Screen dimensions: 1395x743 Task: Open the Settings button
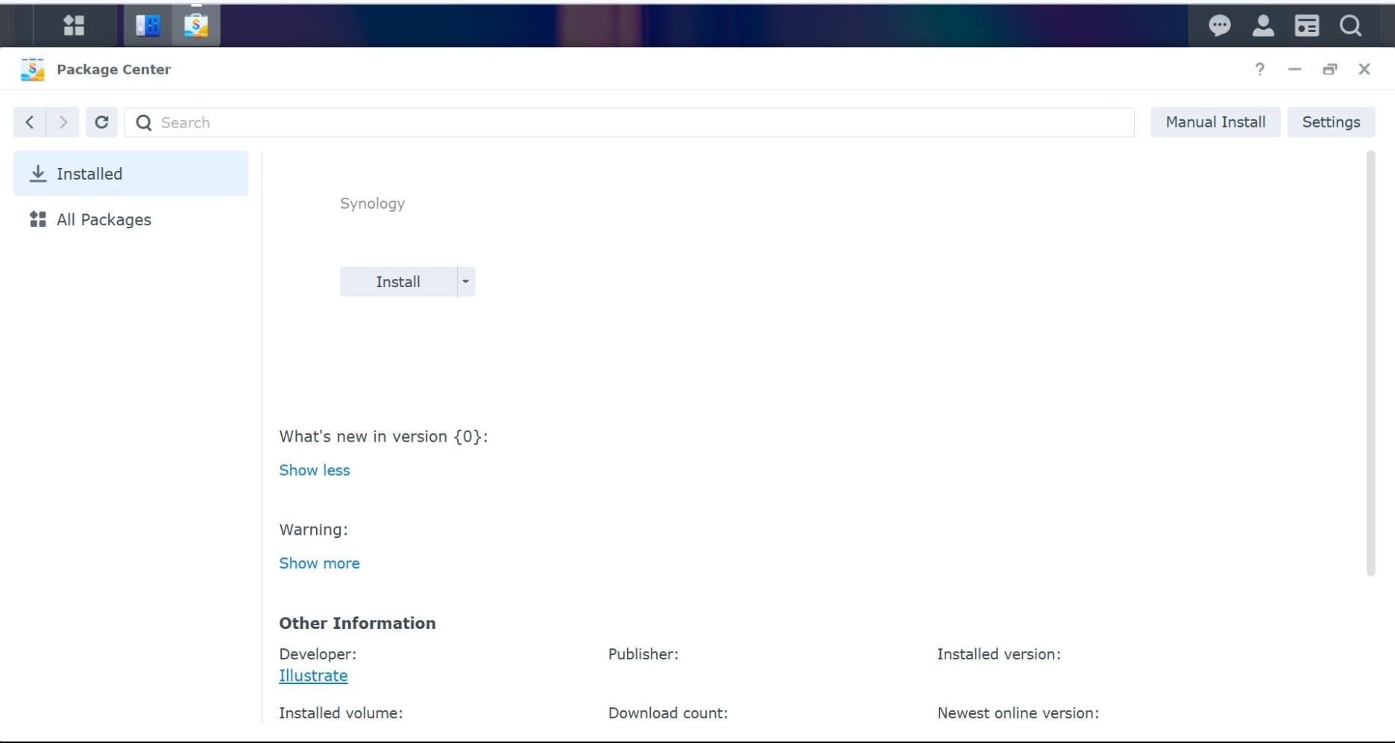(x=1331, y=122)
